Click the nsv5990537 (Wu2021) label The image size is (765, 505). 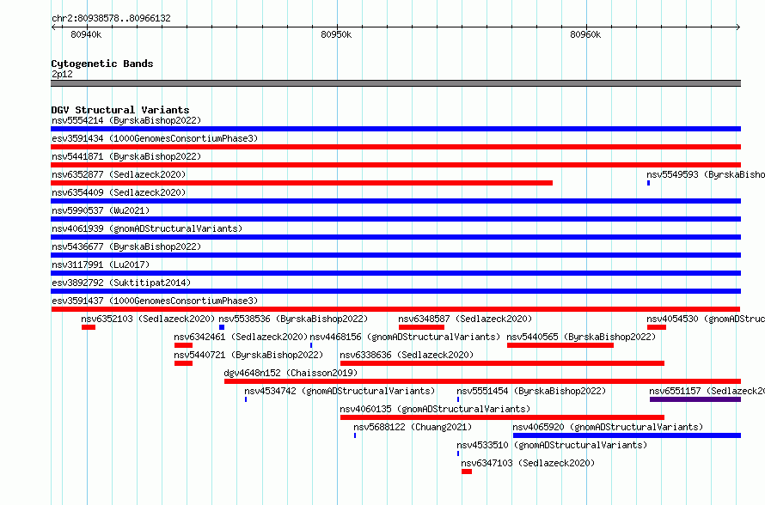(101, 210)
